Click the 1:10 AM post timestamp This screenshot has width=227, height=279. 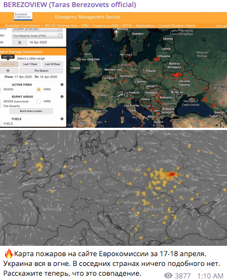pos(210,276)
